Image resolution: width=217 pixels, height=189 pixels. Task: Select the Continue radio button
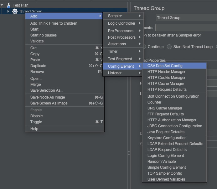[x=145, y=47]
